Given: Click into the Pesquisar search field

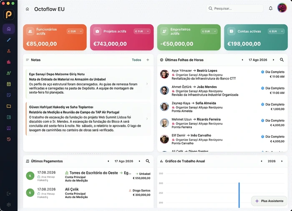Looking at the screenshot, I should (235, 9).
